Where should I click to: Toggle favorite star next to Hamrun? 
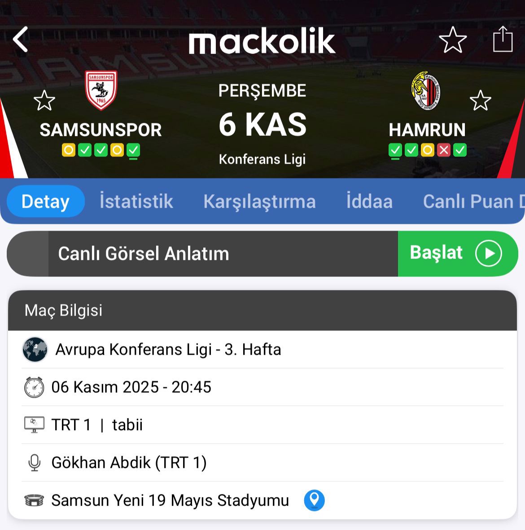tap(480, 100)
